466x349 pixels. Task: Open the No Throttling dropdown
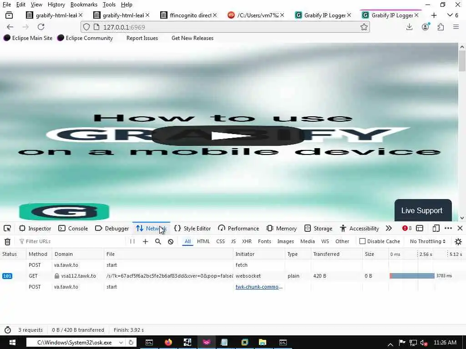[x=428, y=241]
